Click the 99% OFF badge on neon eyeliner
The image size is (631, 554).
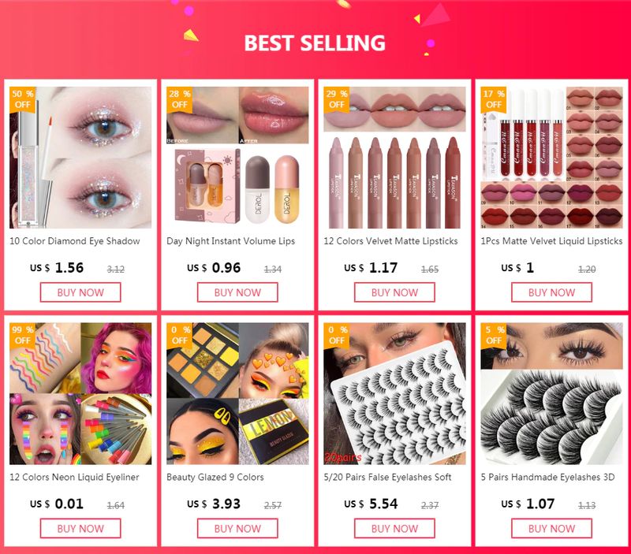(23, 335)
